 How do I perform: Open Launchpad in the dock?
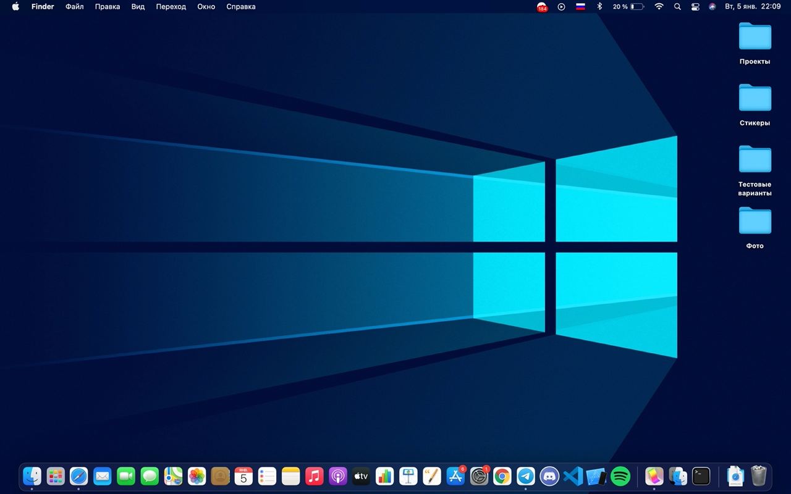[56, 476]
